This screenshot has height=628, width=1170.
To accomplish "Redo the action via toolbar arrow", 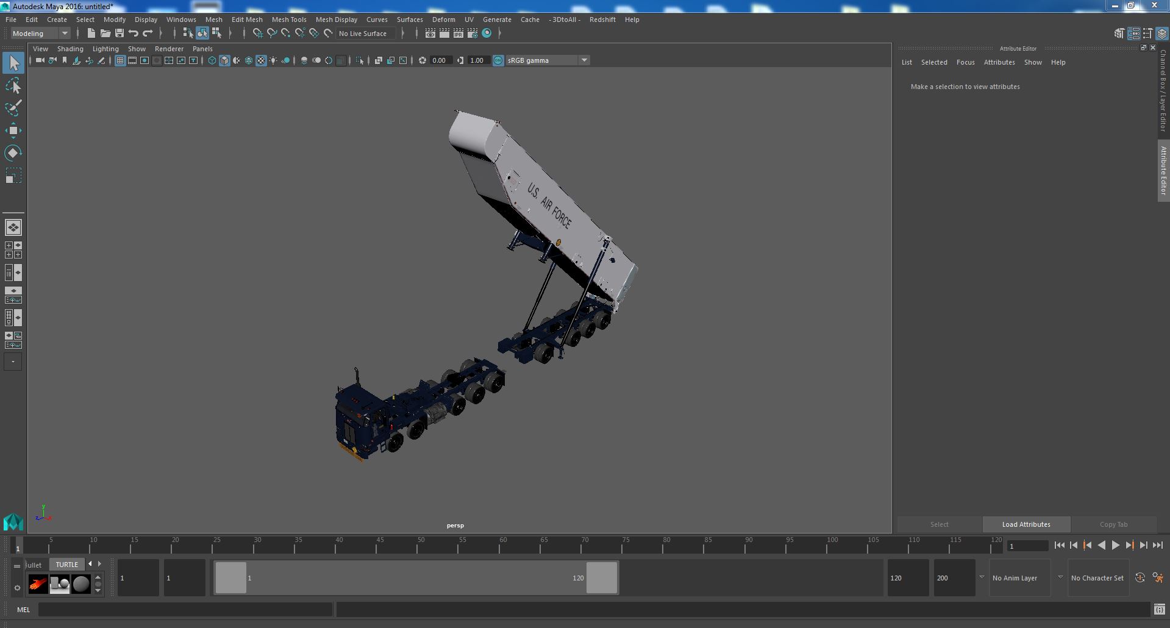I will [x=148, y=34].
